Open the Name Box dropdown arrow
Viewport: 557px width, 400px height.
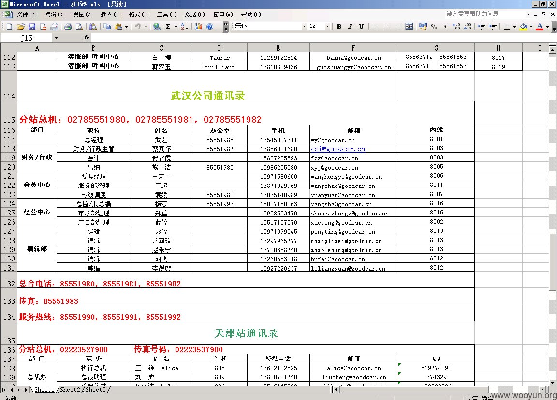point(56,38)
